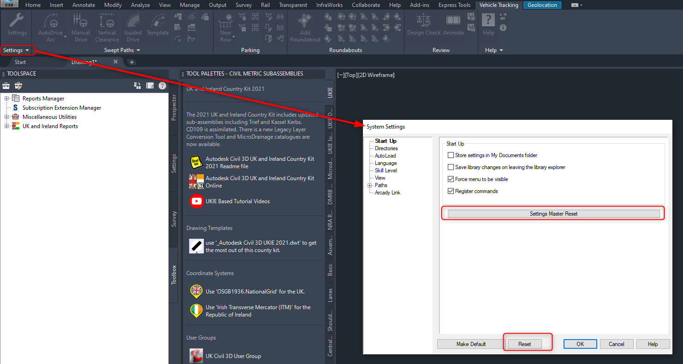Click the Toolspace tree transfer icon
683x364 pixels.
coord(137,86)
